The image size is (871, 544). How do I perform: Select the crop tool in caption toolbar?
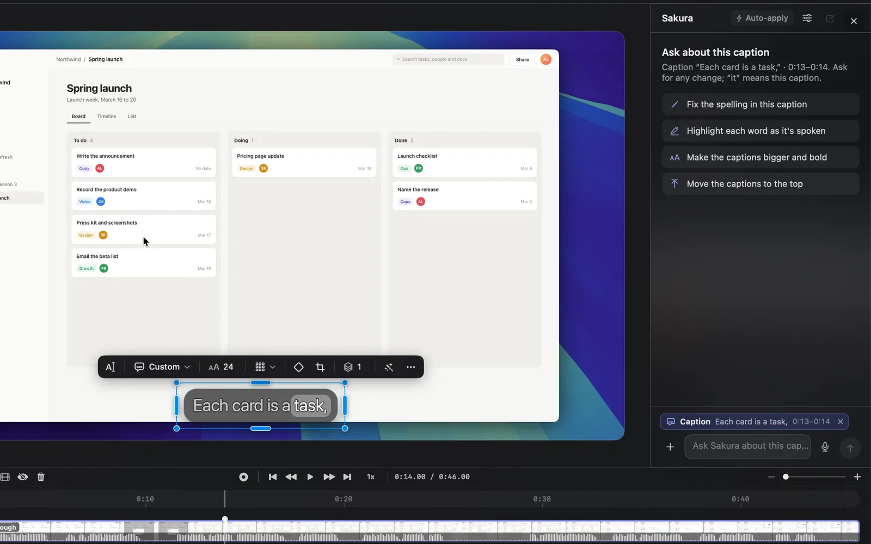click(x=320, y=367)
